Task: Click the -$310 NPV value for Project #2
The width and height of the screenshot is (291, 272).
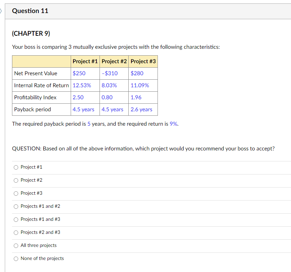Action: [x=109, y=73]
